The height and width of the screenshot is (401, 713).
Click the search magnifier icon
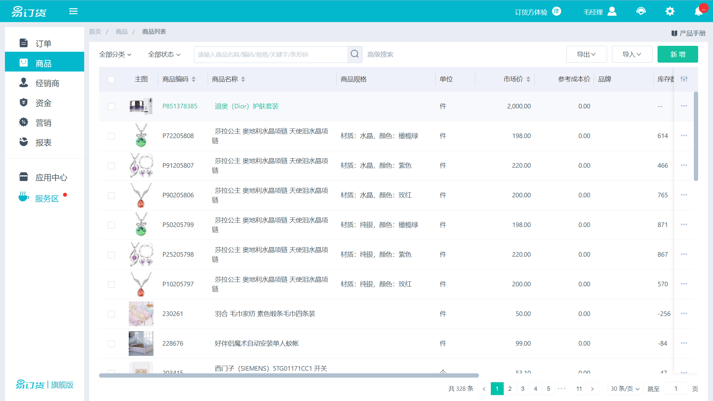[355, 54]
